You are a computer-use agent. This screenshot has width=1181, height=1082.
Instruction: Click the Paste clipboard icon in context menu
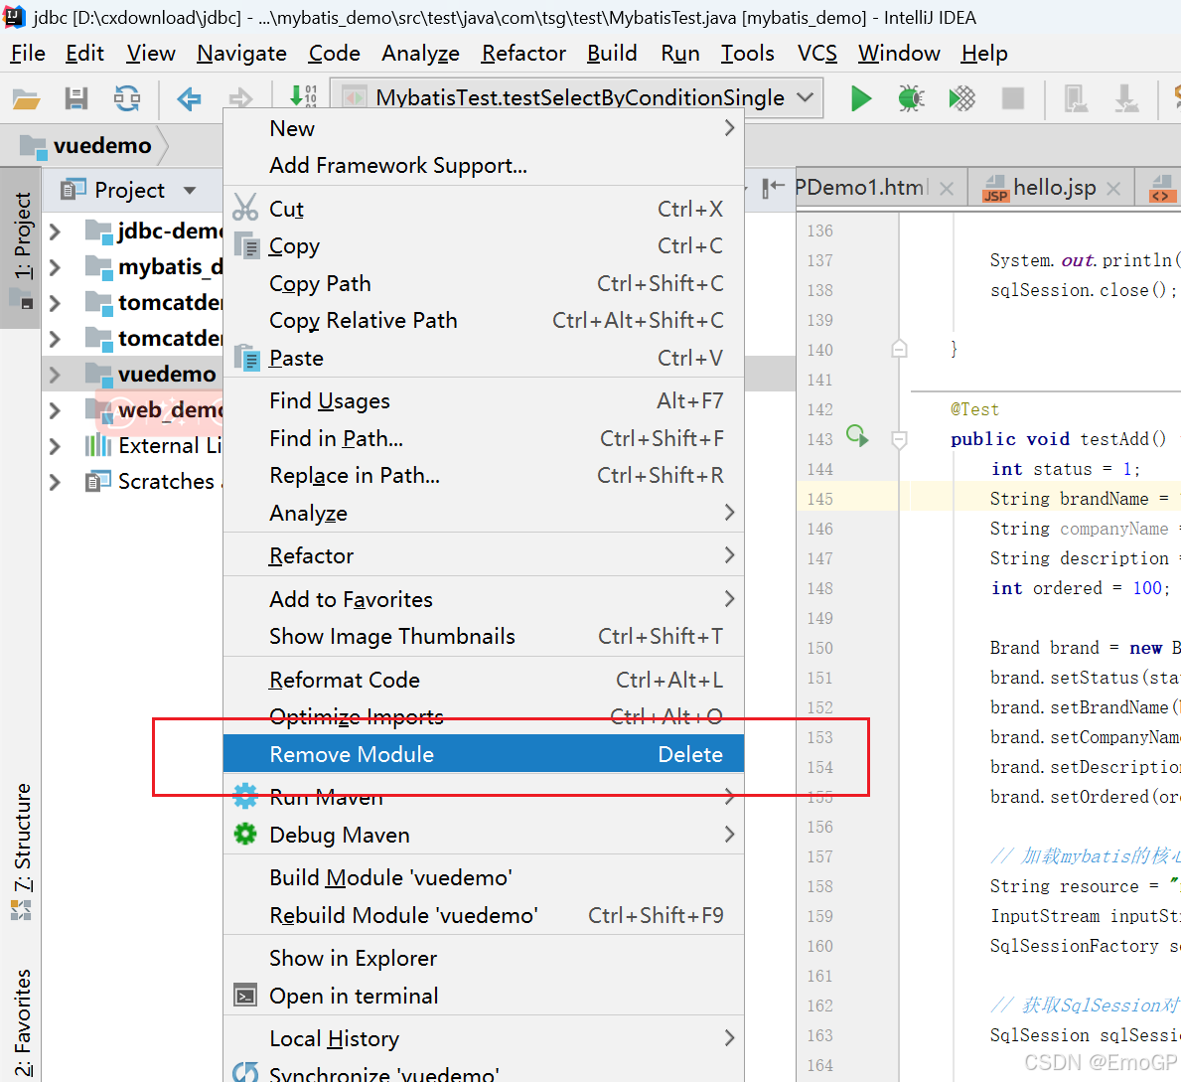click(x=246, y=357)
